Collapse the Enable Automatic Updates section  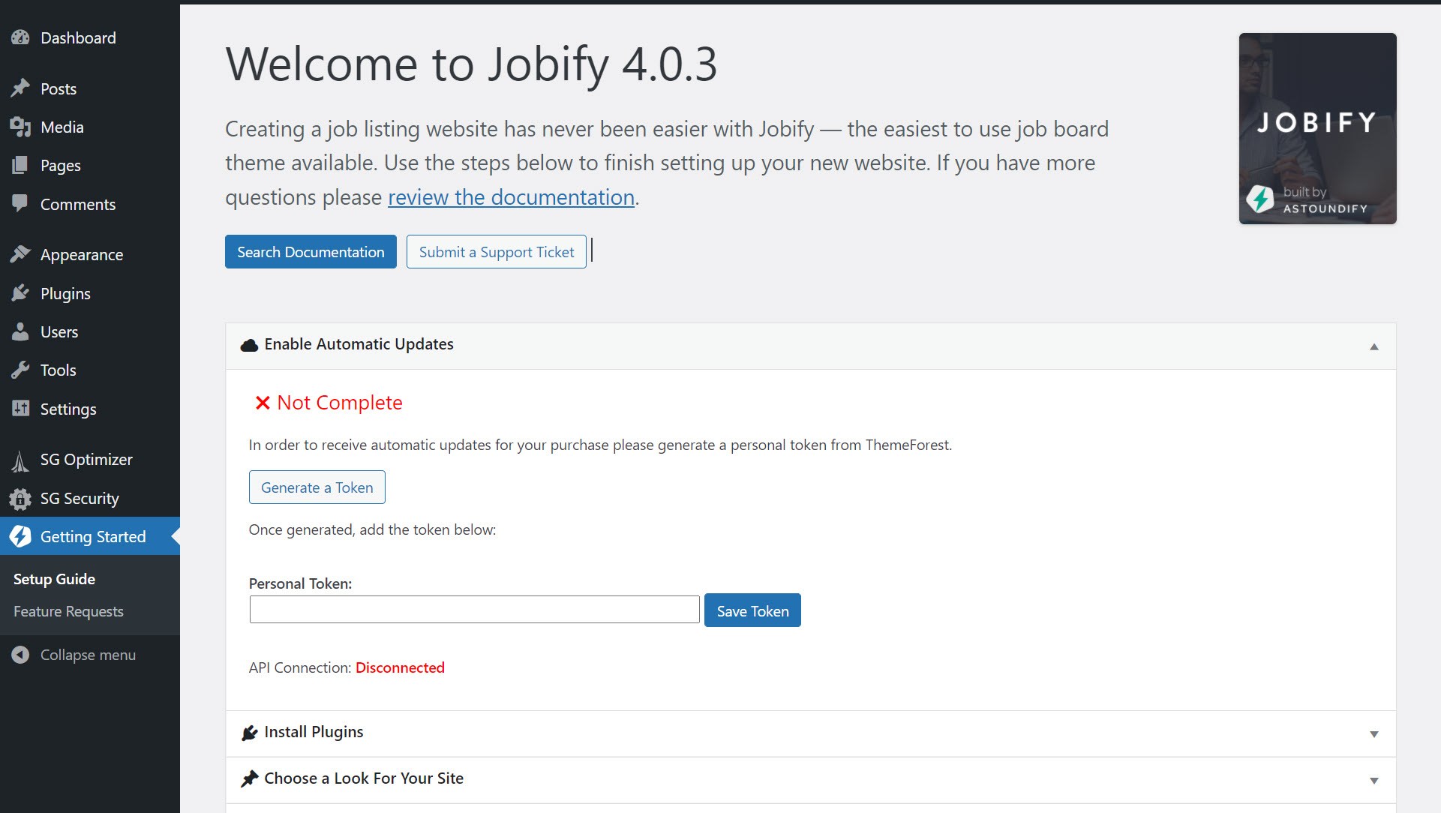(1373, 346)
